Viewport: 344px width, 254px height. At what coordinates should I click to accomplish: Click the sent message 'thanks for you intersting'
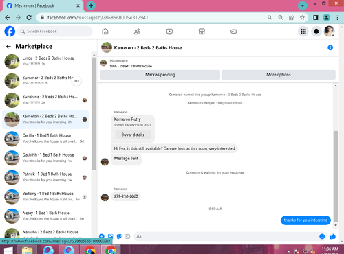pos(305,220)
